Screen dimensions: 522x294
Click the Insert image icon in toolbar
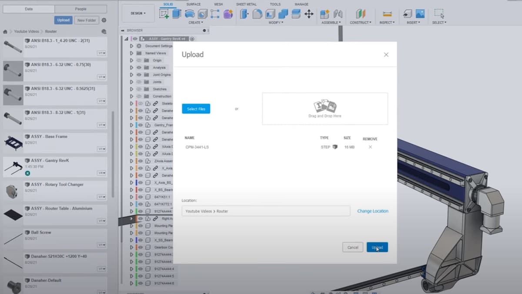click(420, 14)
